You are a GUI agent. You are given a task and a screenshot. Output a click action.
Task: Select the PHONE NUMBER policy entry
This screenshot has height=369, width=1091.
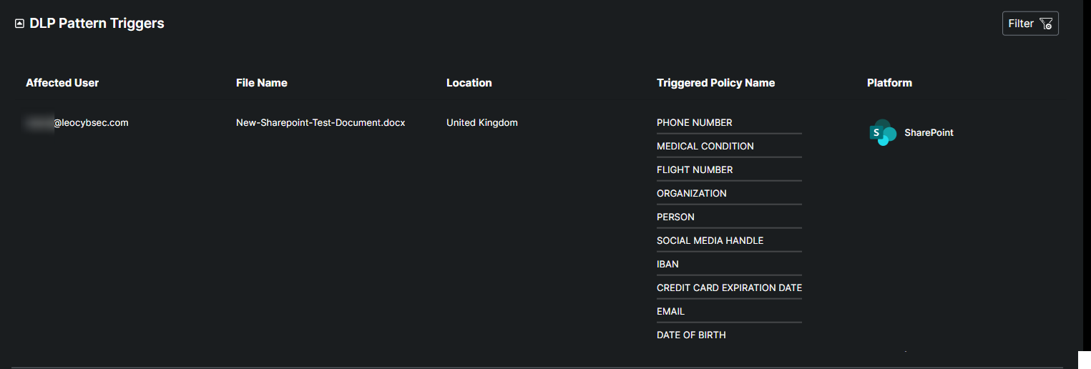click(x=694, y=123)
